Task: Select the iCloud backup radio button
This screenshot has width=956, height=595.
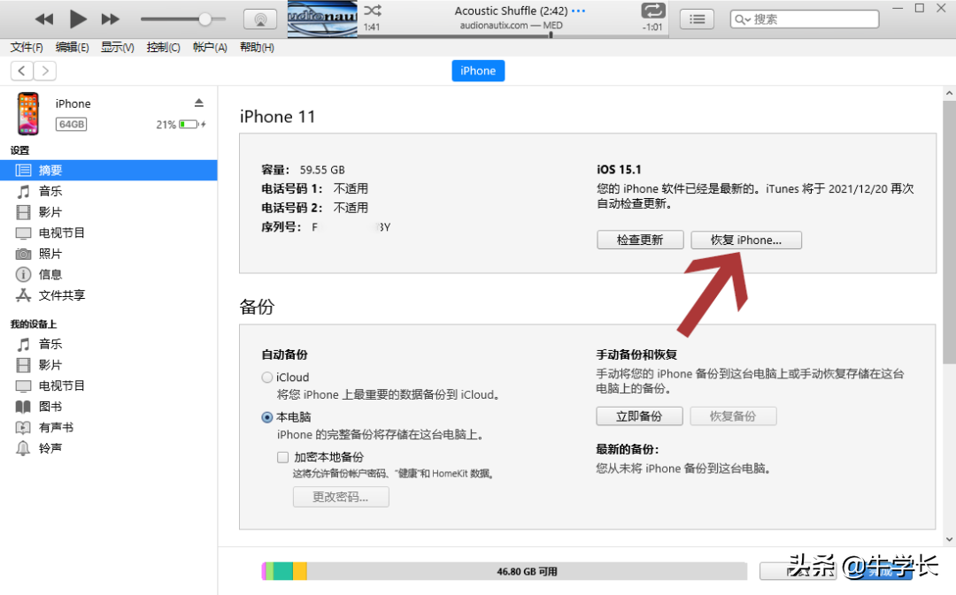Action: 266,377
